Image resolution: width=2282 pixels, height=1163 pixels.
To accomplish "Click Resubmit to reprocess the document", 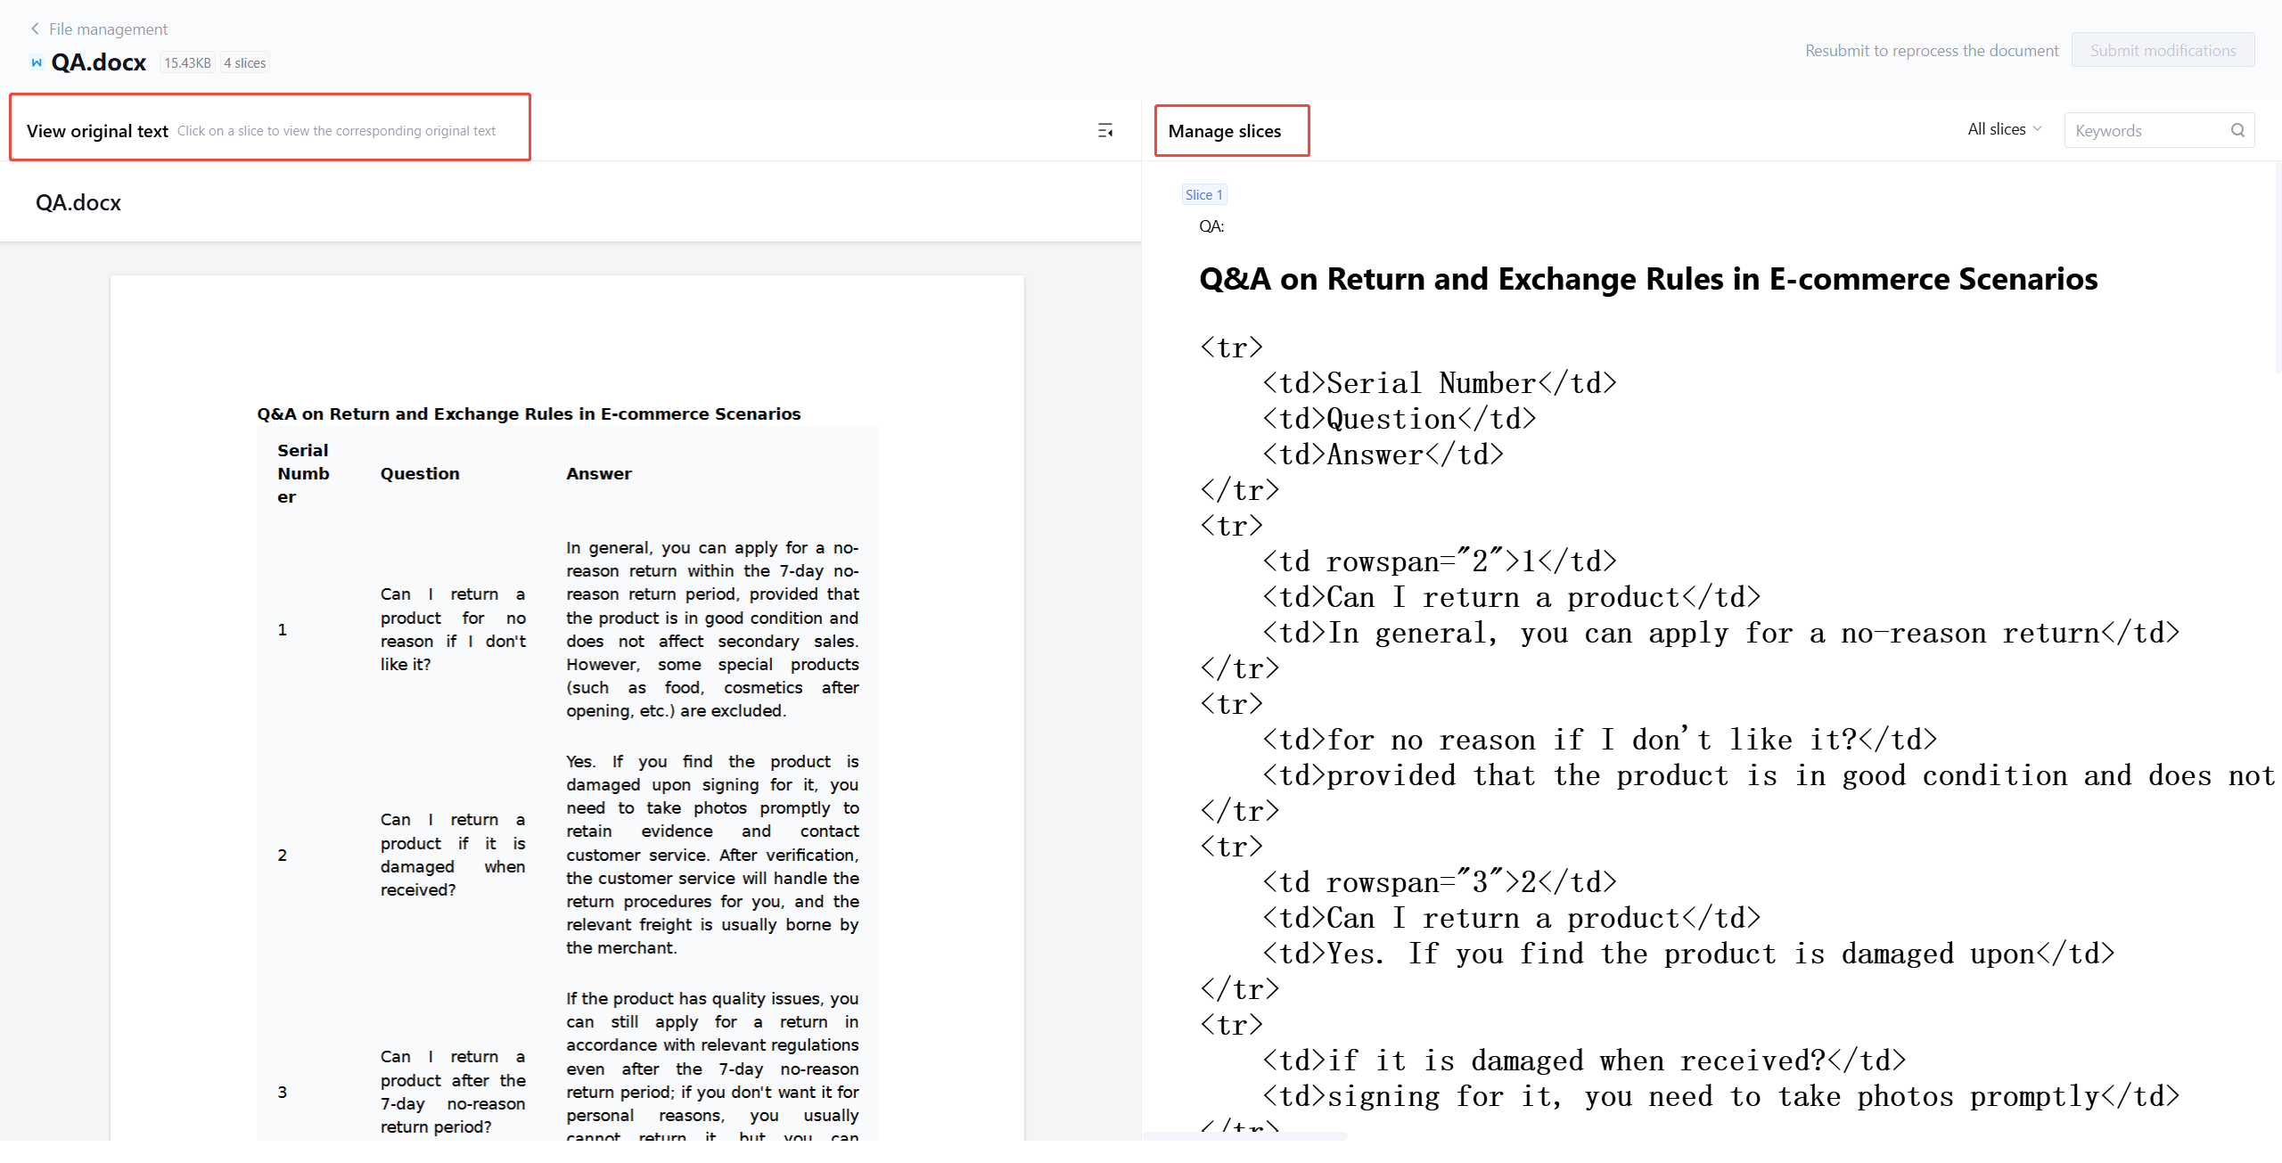I will tap(1932, 50).
